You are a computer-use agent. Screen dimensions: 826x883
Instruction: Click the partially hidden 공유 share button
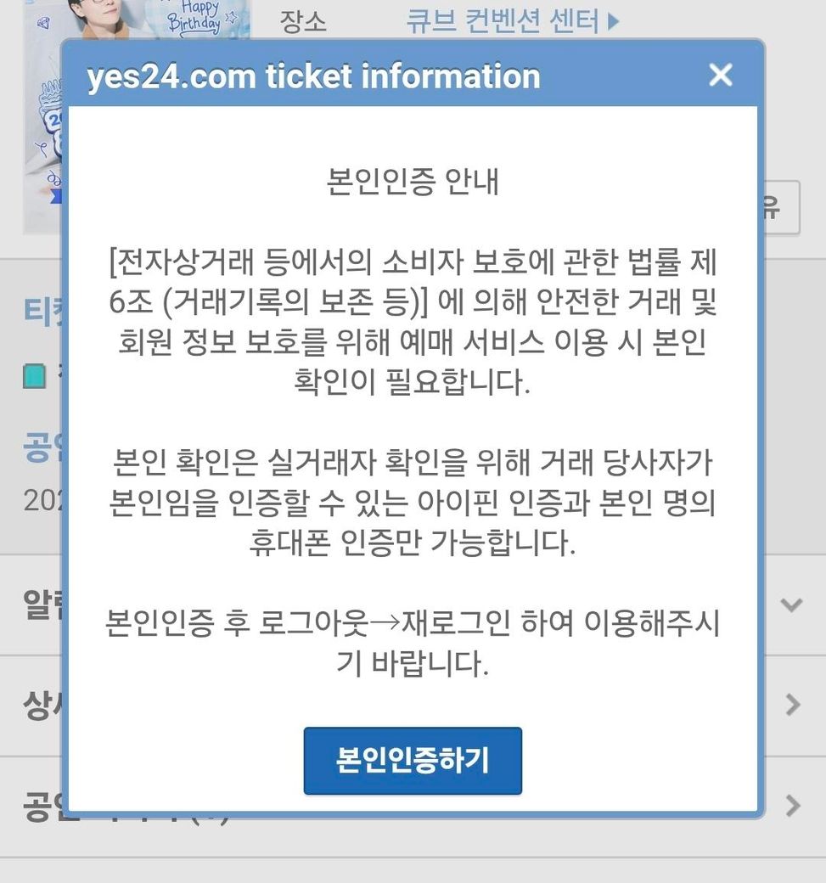(x=783, y=207)
